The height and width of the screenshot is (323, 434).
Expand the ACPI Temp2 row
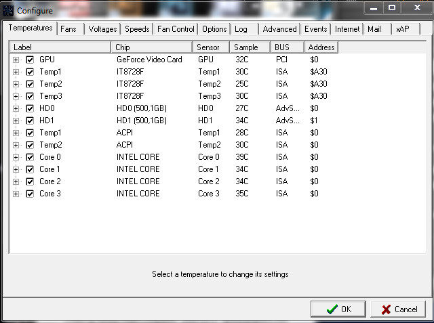(x=16, y=145)
